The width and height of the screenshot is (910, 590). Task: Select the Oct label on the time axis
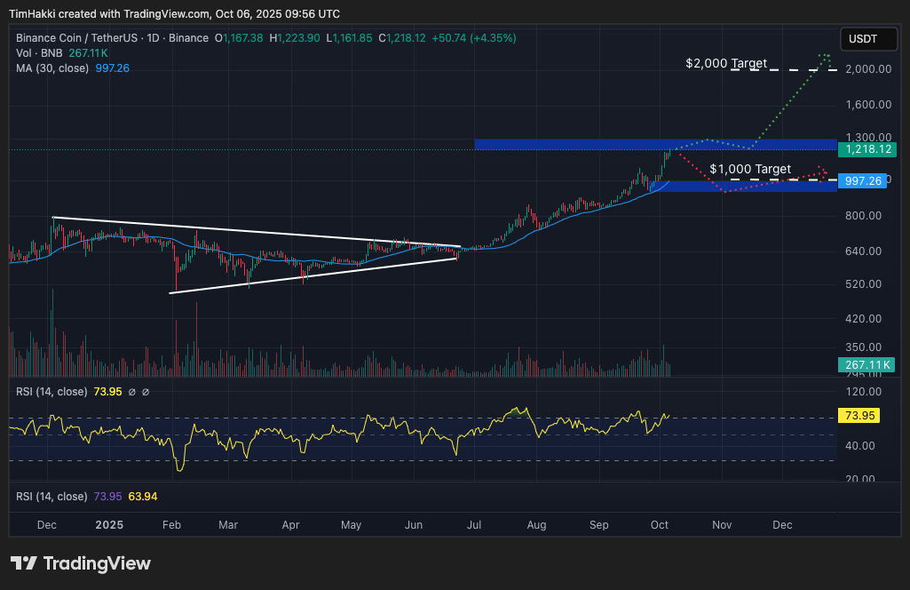(659, 525)
